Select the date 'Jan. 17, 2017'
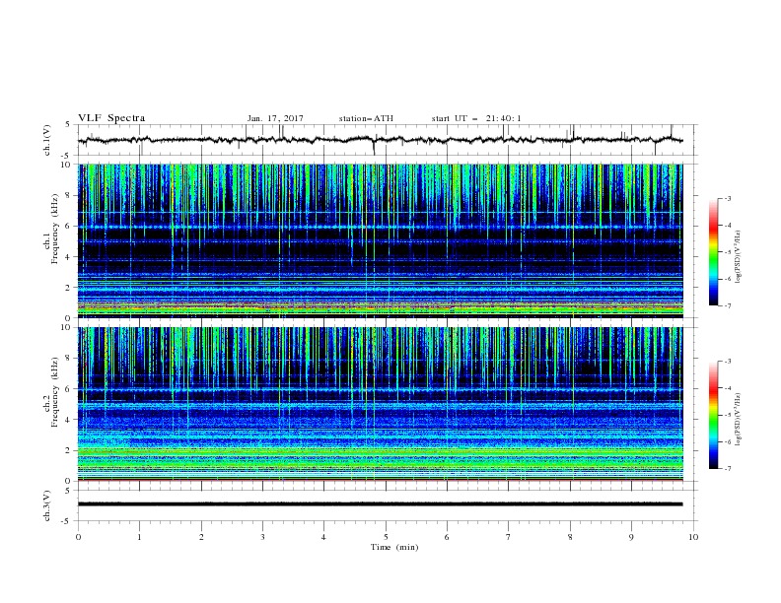781x603 pixels. click(275, 118)
